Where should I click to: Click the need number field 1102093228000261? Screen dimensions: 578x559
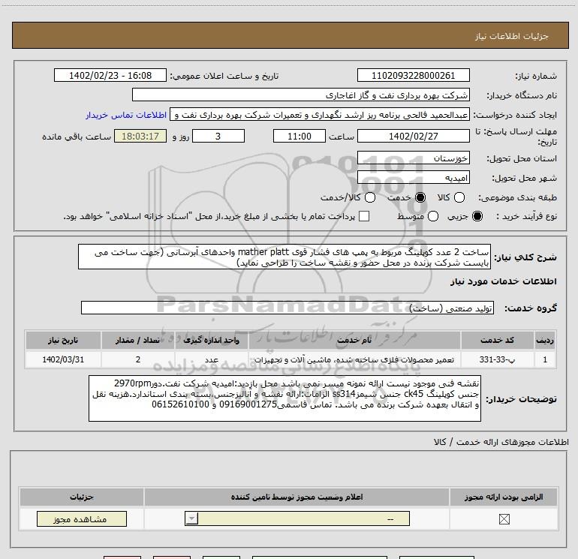click(x=413, y=76)
